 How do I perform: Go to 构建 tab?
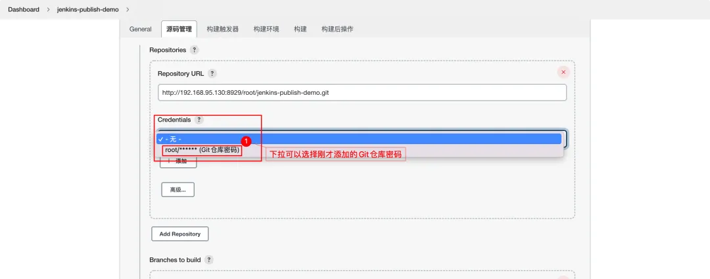tap(300, 29)
